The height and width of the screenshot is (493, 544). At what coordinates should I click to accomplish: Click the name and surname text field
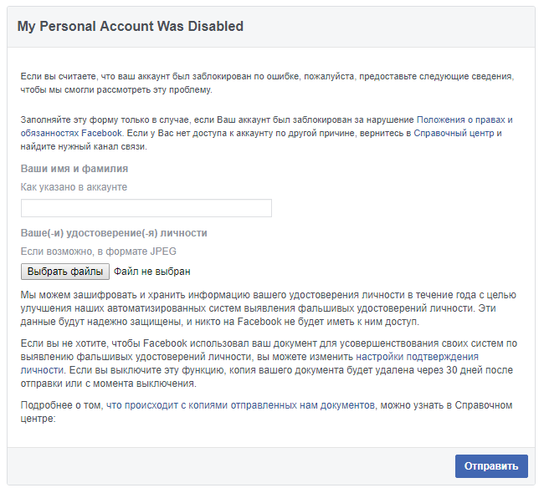(146, 208)
